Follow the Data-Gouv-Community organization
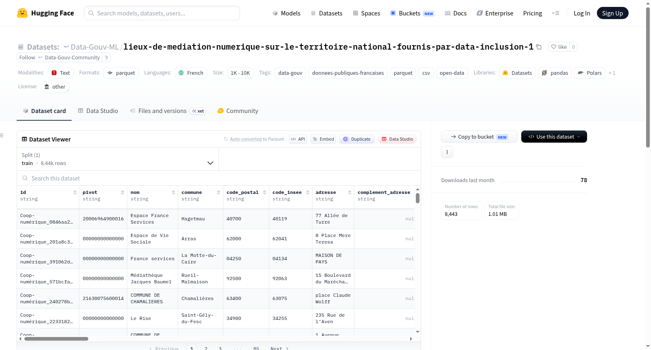Viewport: 651px width, 350px height. click(x=59, y=58)
